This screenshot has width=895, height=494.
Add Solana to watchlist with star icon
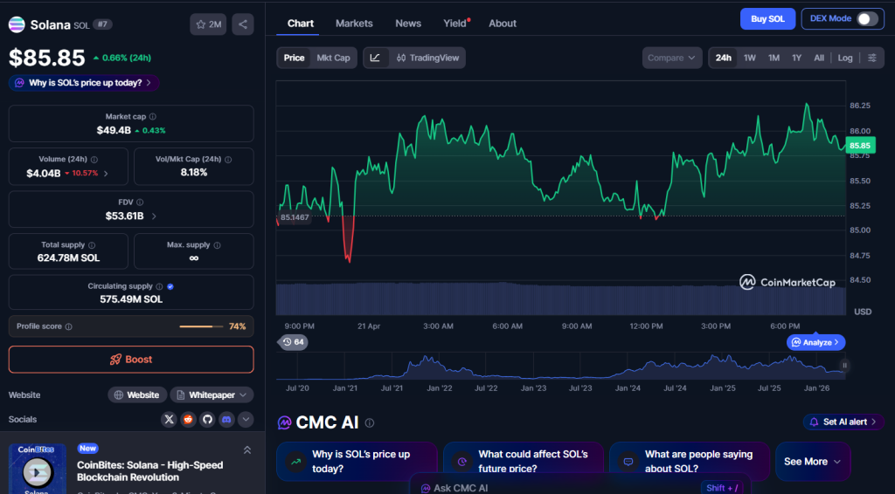209,24
